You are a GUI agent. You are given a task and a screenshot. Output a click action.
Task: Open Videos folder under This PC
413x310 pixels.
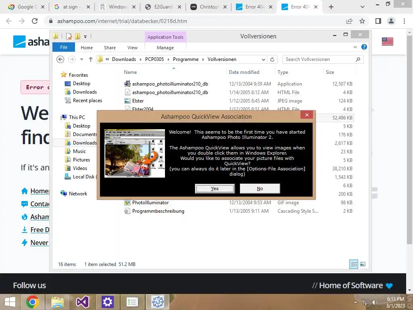80,168
